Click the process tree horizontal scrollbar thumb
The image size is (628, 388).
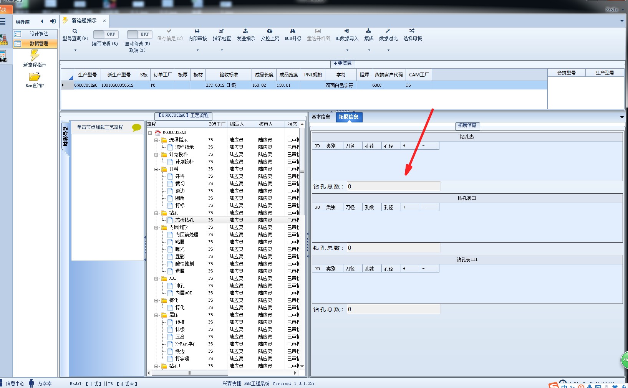(x=190, y=373)
